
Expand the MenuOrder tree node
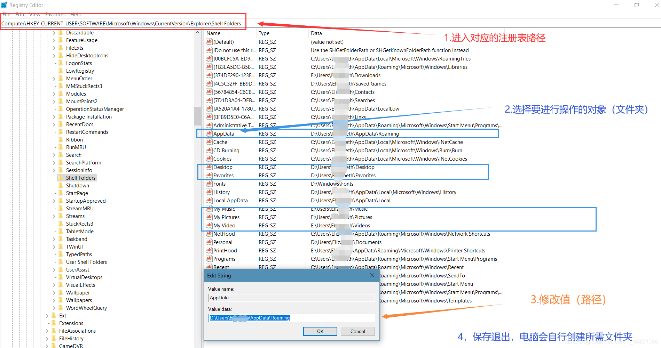[x=54, y=79]
